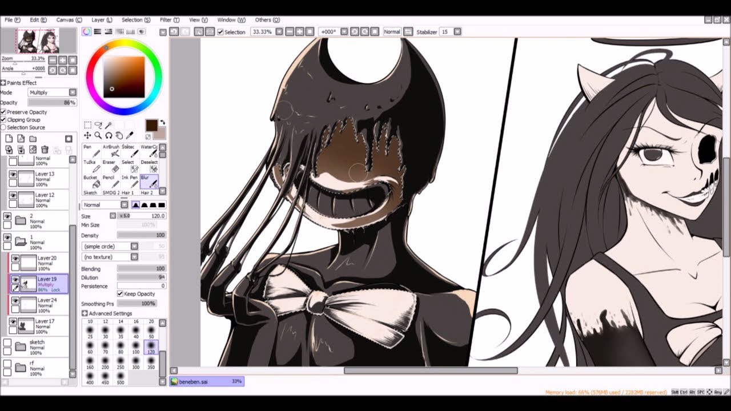
Task: Open the Edit menu
Action: coord(38,20)
